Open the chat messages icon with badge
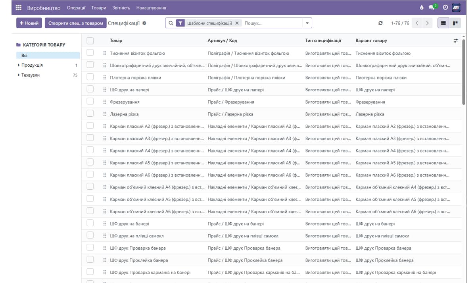This screenshot has width=476, height=283. pyautogui.click(x=432, y=8)
